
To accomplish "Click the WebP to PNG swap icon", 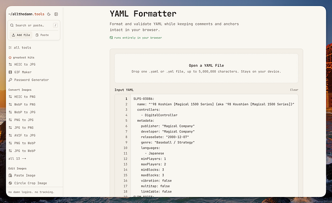I will tap(10, 104).
